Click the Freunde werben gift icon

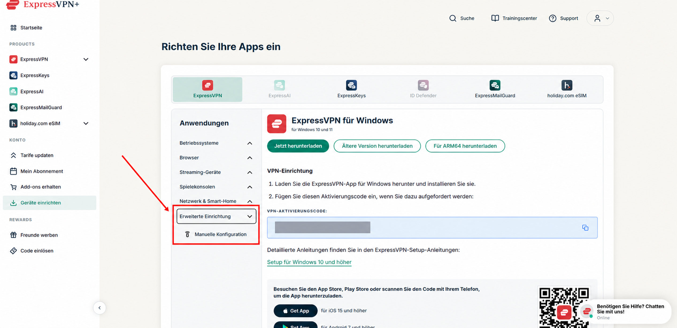(13, 235)
